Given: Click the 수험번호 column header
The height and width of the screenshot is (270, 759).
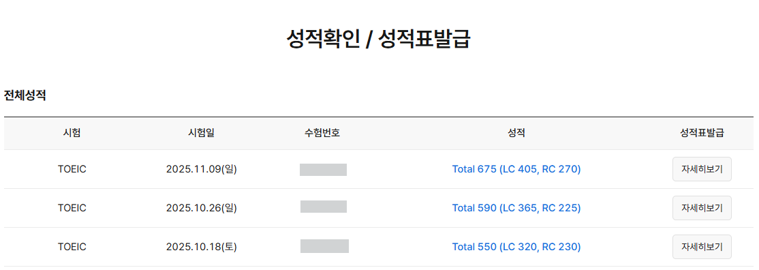Looking at the screenshot, I should coord(322,134).
